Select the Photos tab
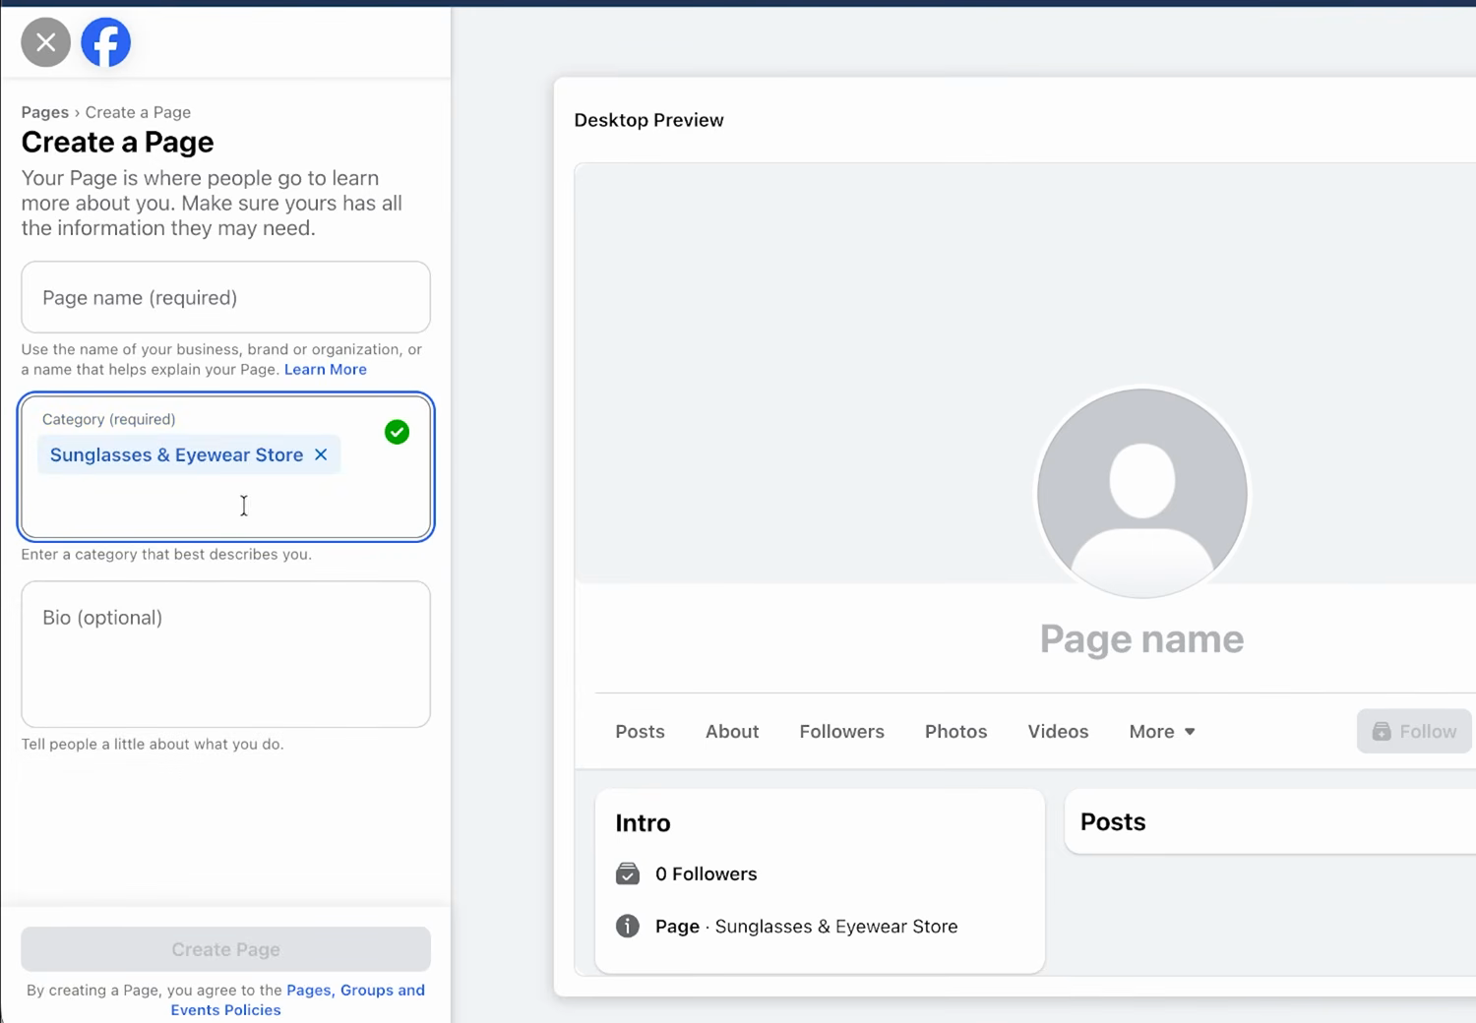 coord(955,731)
